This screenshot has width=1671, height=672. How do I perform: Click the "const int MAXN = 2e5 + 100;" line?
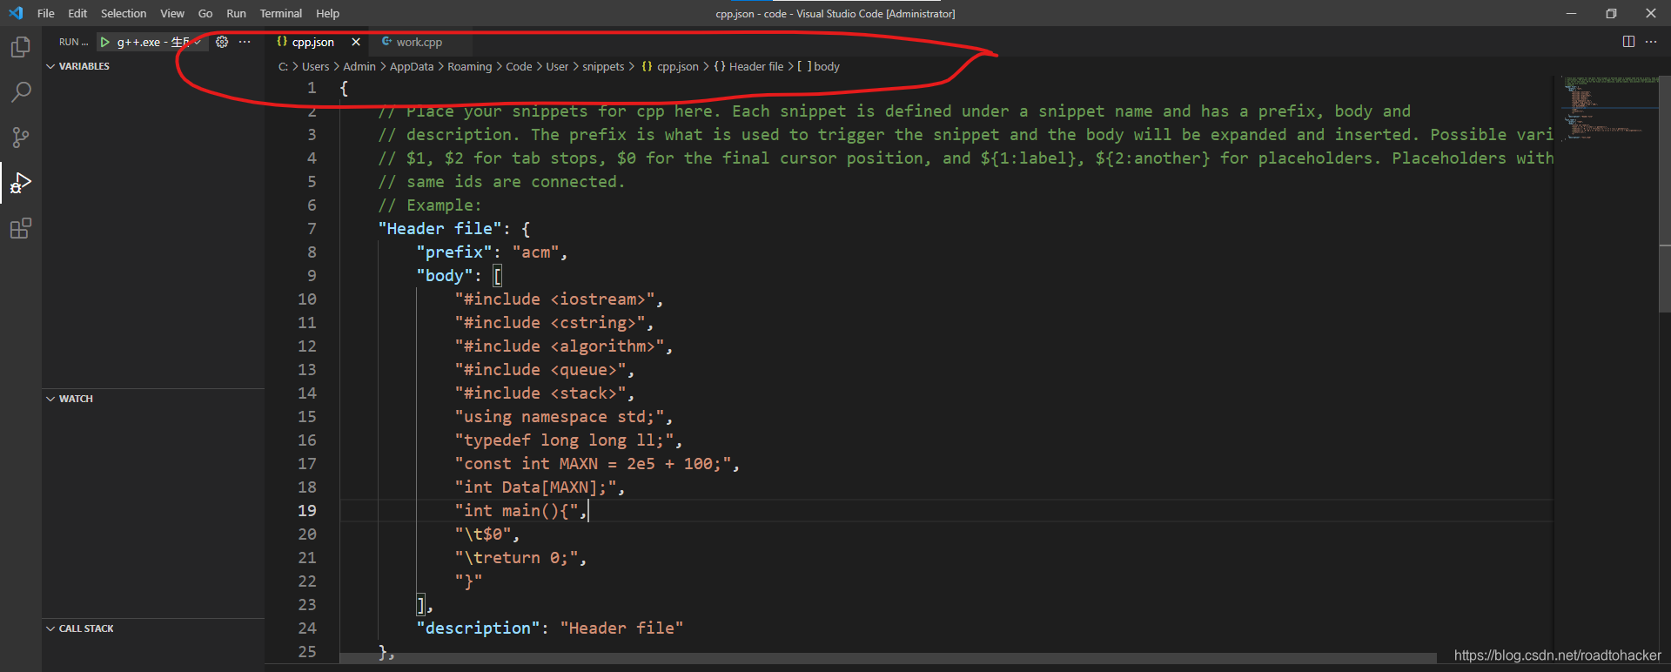tap(597, 464)
